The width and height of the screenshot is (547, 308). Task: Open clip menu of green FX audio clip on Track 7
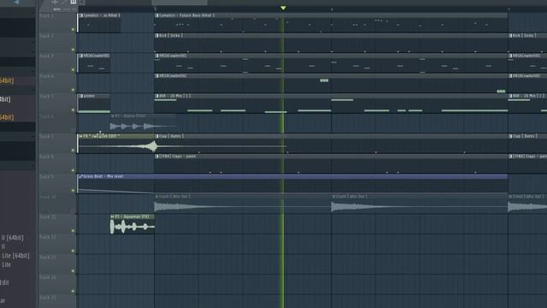(80, 136)
